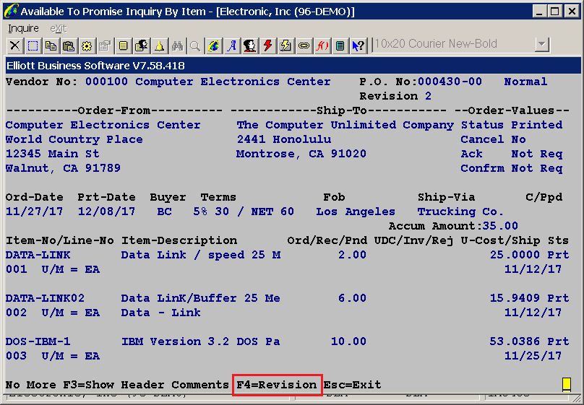Click Ship-Via value Trucking Co.
The height and width of the screenshot is (405, 584).
460,212
